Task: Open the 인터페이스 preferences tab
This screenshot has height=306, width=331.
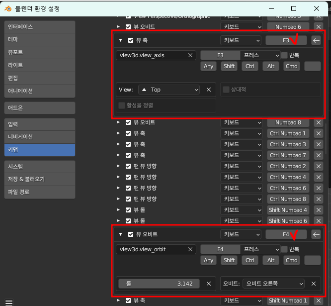Action: (x=40, y=27)
